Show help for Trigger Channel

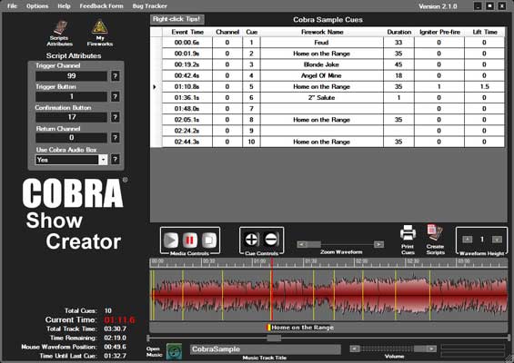pos(115,76)
